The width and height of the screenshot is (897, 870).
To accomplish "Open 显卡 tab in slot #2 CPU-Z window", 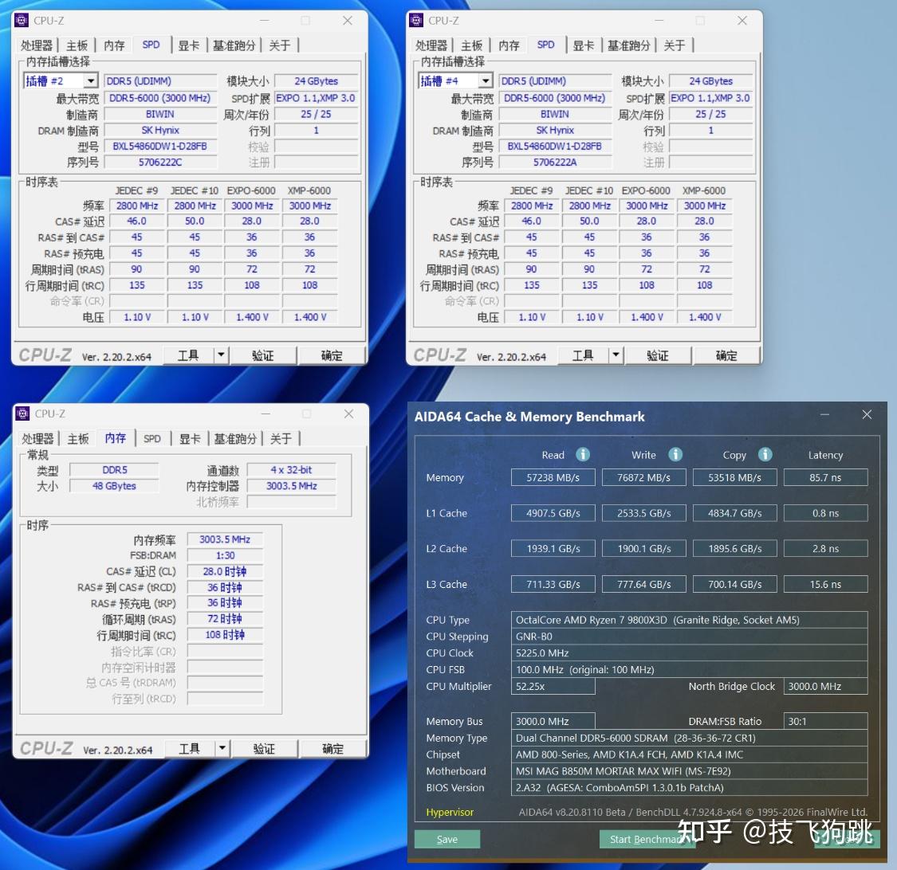I will click(x=188, y=45).
